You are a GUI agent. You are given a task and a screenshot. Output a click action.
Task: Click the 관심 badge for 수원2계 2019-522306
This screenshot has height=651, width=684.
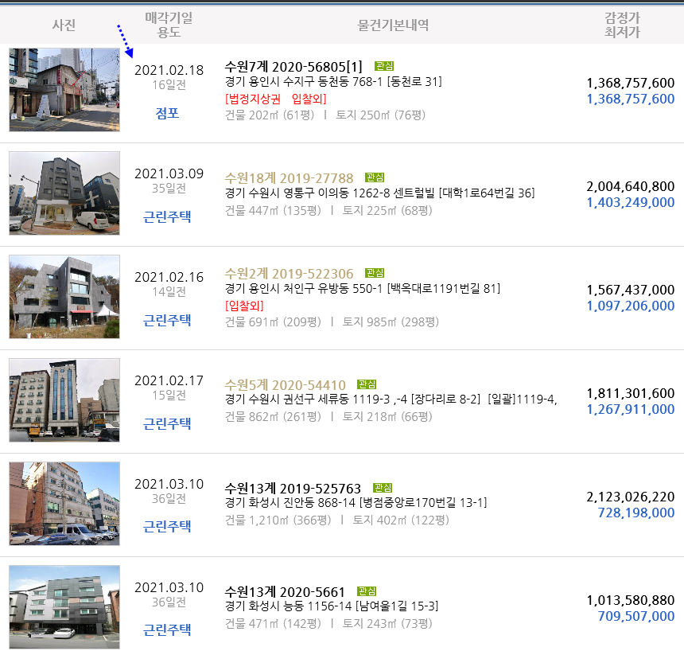375,273
